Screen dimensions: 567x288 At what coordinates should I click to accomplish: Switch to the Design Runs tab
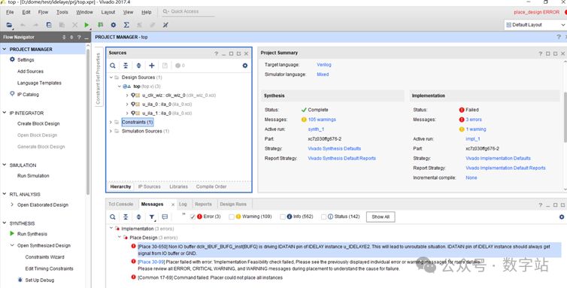(233, 204)
